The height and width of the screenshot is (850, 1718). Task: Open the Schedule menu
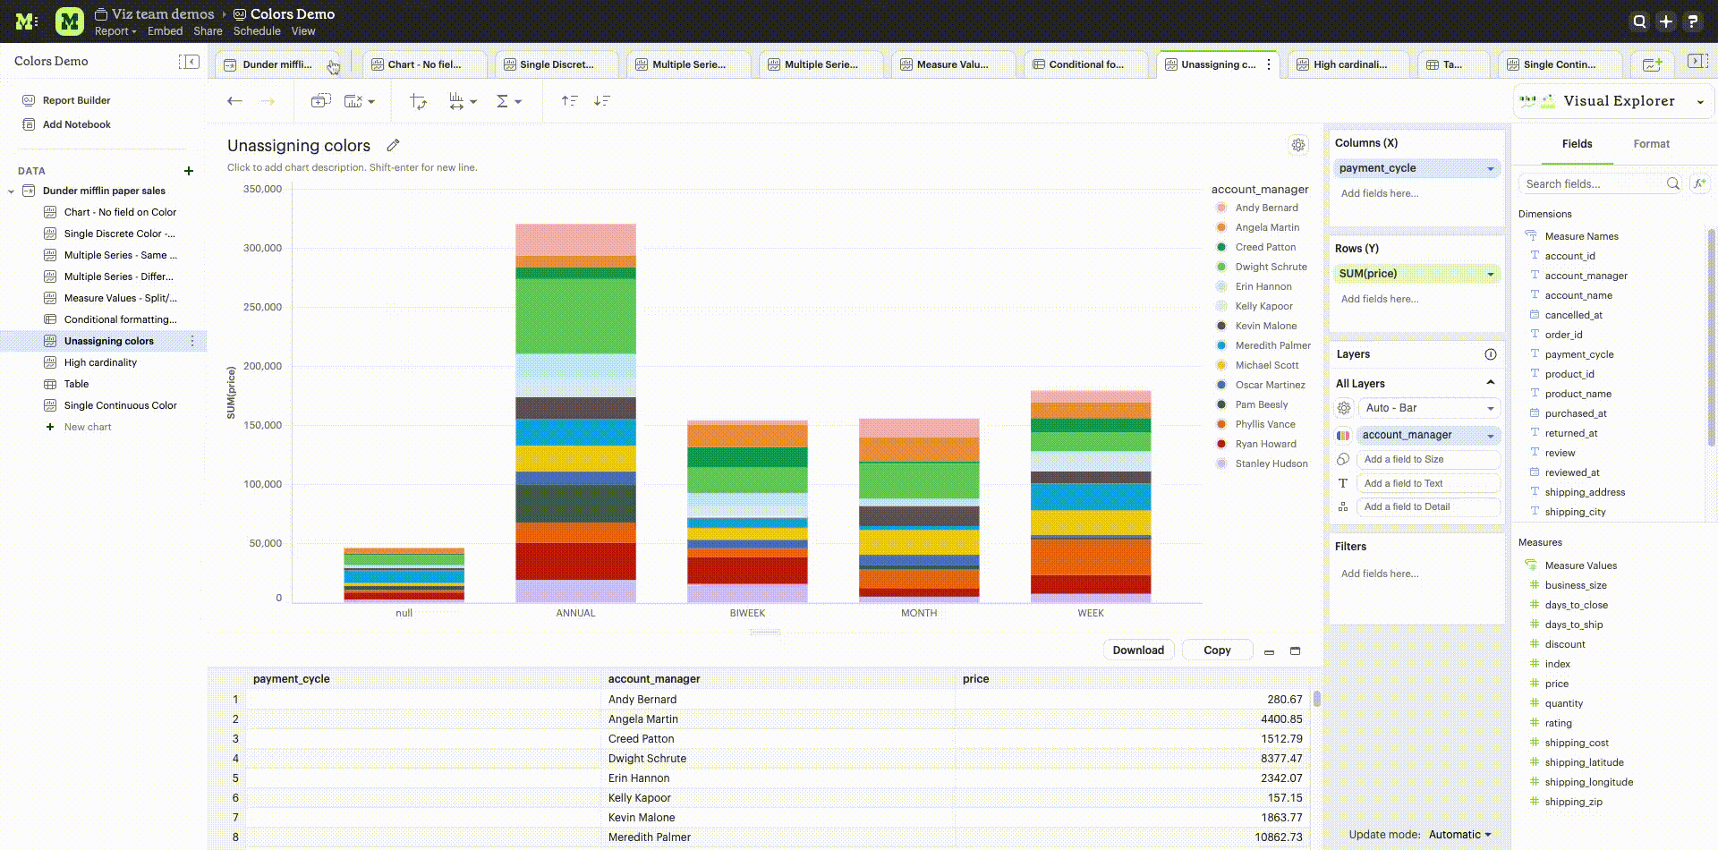[x=257, y=31]
